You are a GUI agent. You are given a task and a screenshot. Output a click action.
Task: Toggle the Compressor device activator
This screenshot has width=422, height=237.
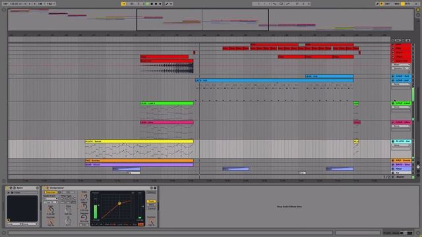click(x=44, y=188)
